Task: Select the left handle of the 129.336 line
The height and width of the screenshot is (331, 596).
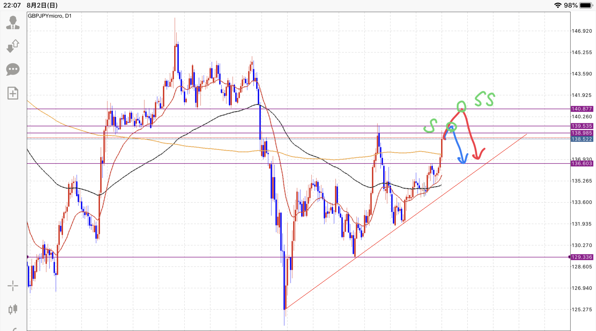Action: [x=28, y=257]
